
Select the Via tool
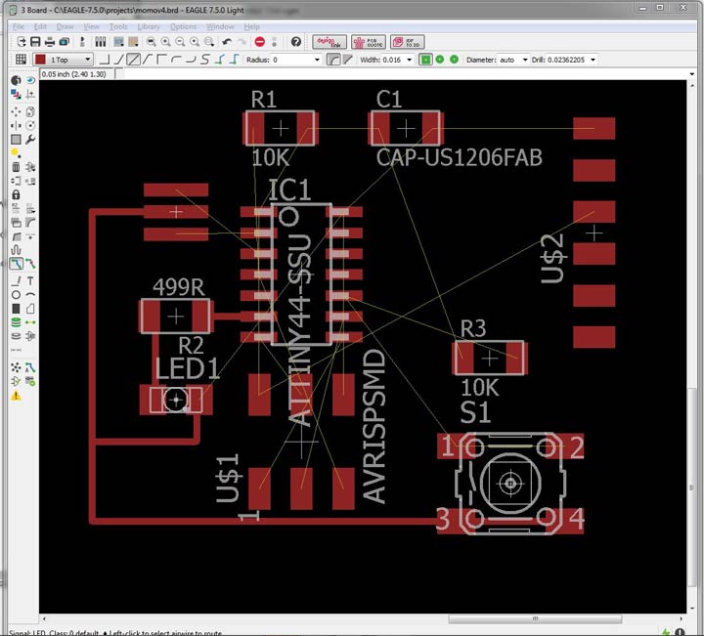click(x=16, y=322)
